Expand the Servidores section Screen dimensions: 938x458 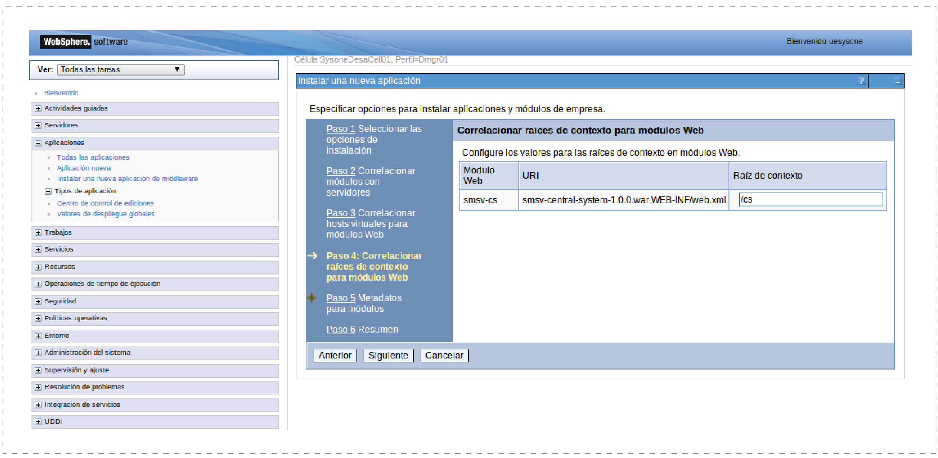38,125
